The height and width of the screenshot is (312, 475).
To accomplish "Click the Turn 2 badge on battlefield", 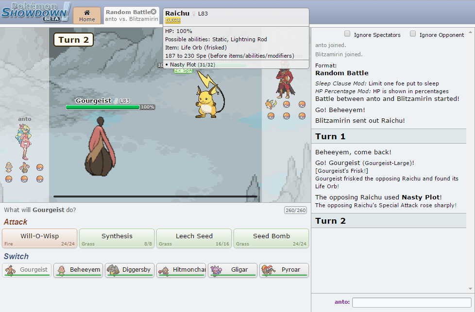I will point(73,40).
